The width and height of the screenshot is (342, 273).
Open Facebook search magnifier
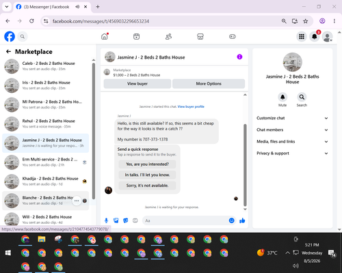pos(23,36)
